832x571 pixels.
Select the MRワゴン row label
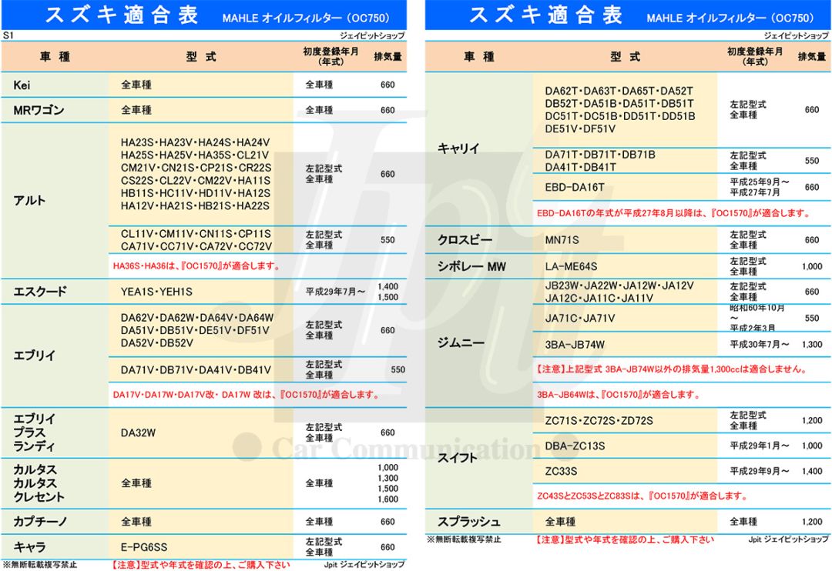pyautogui.click(x=39, y=110)
